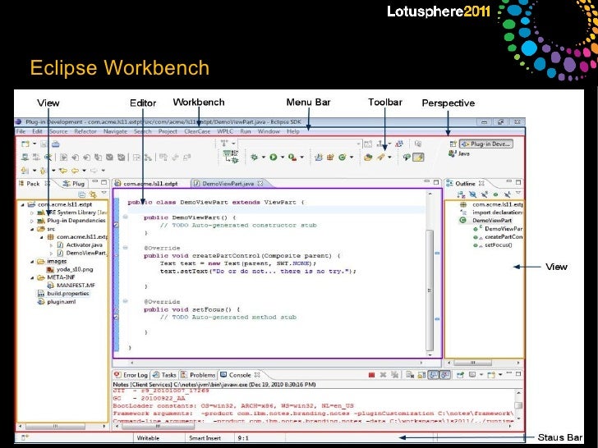Click the New Java Package icon

(330, 157)
